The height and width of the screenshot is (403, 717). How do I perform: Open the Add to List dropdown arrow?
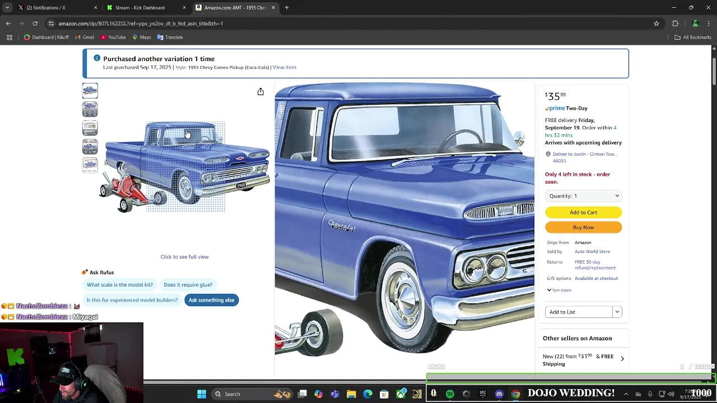[x=617, y=312]
